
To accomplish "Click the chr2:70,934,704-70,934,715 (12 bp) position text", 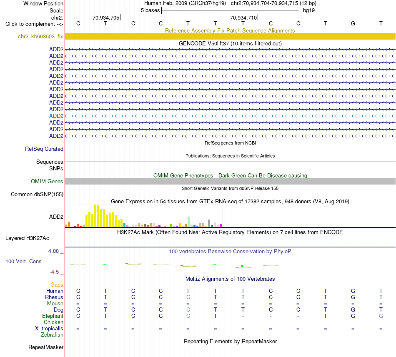I will 273,3.
